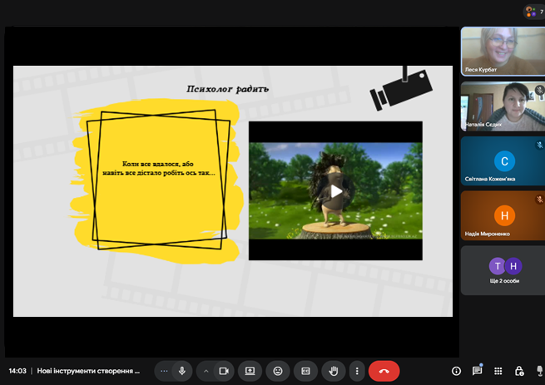The image size is (545, 385).
Task: Open the emoji reactions icon
Action: click(278, 371)
